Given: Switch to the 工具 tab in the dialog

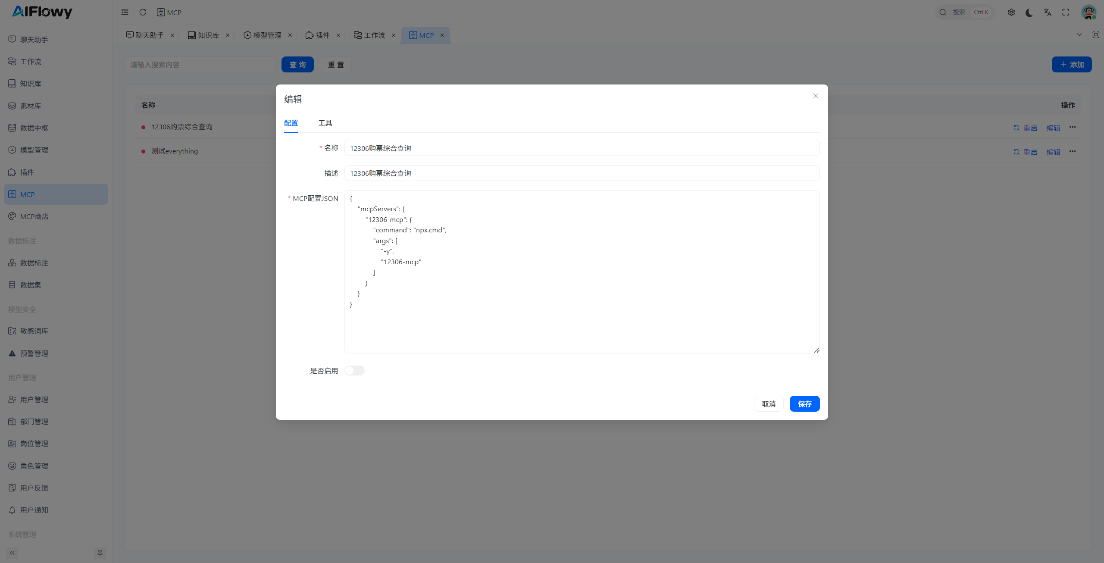Looking at the screenshot, I should pos(325,123).
